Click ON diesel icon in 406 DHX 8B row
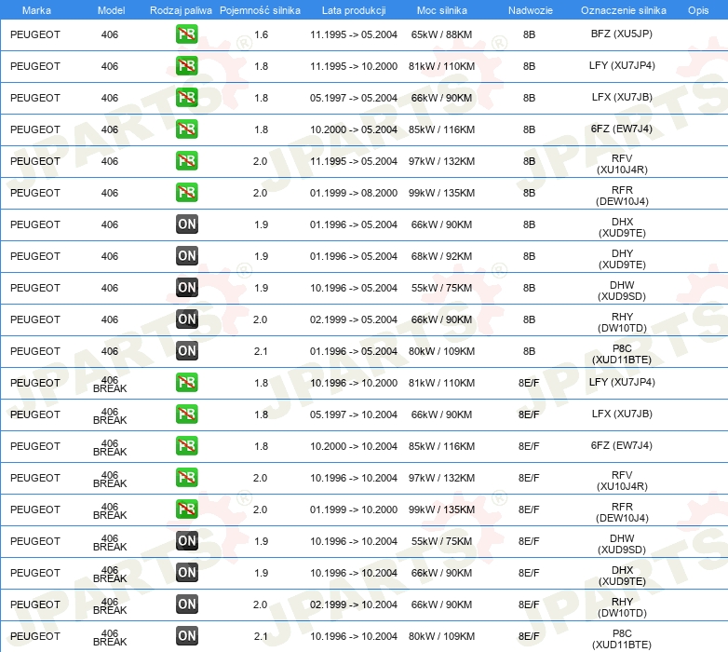Viewport: 728px width, 652px height. point(186,224)
